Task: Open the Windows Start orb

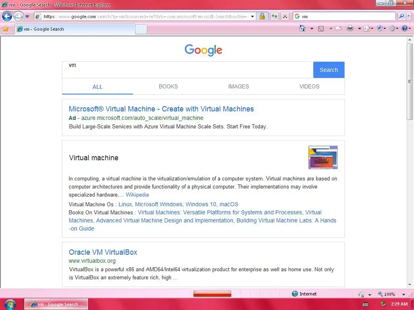Action: 10,304
